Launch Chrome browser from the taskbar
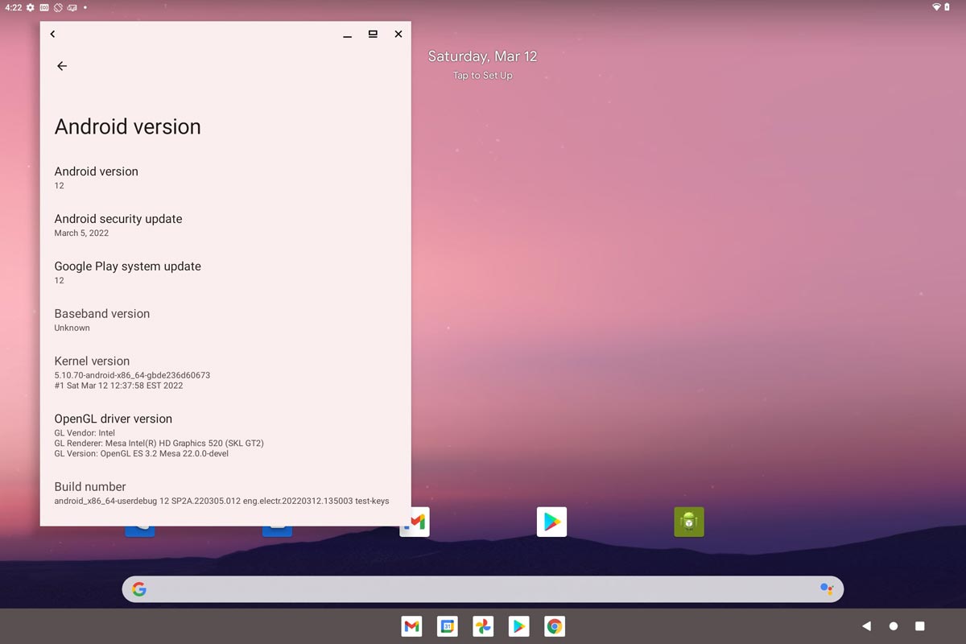This screenshot has width=966, height=644. tap(554, 626)
